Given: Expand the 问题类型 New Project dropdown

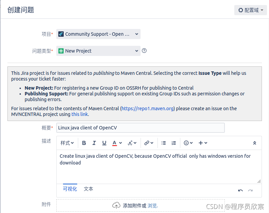Looking at the screenshot, I should coord(98,51).
